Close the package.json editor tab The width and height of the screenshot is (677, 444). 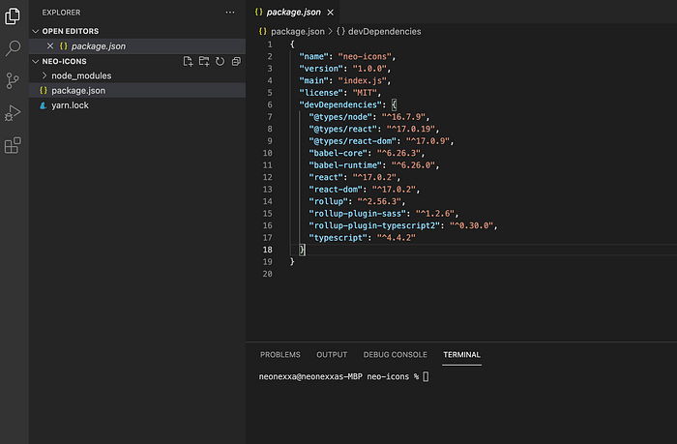coord(331,13)
